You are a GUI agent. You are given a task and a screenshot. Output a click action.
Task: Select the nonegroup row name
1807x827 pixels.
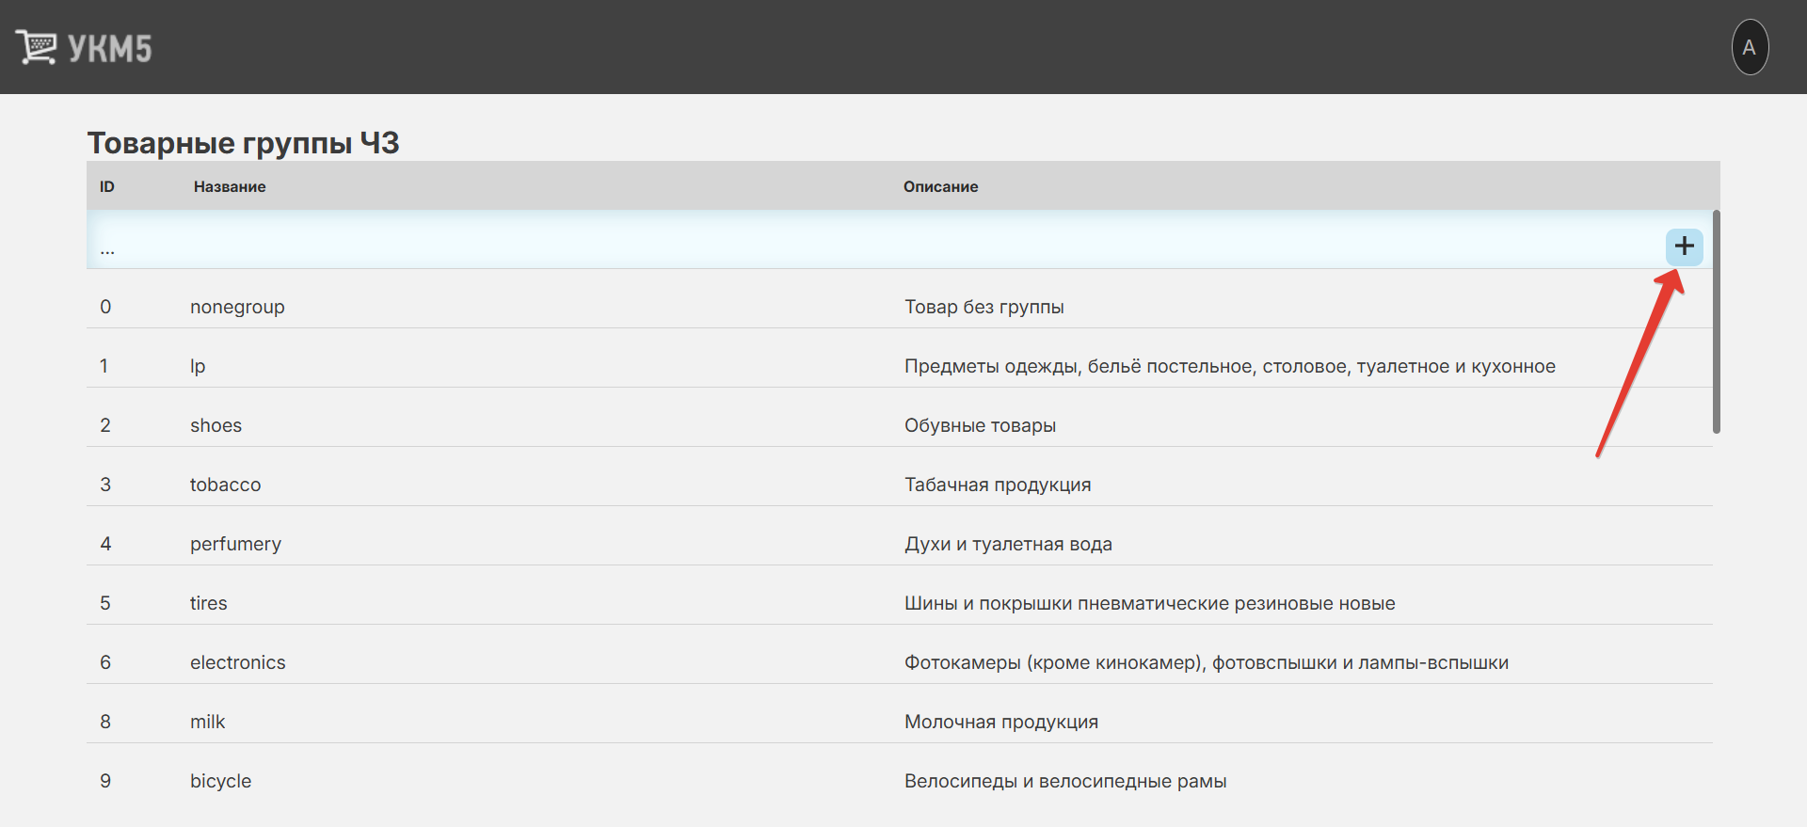point(237,307)
